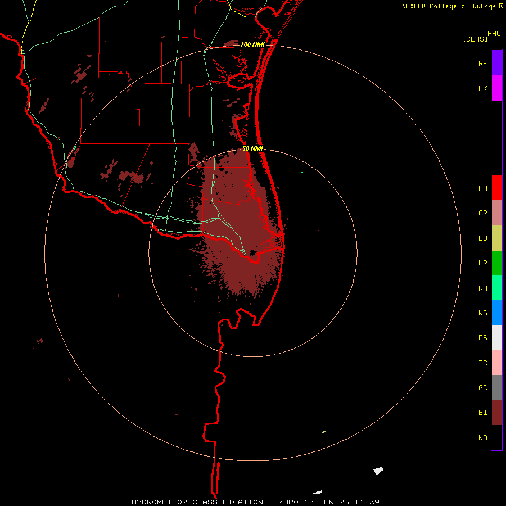Click the HA legend label
The width and height of the screenshot is (506, 506).
pos(482,188)
